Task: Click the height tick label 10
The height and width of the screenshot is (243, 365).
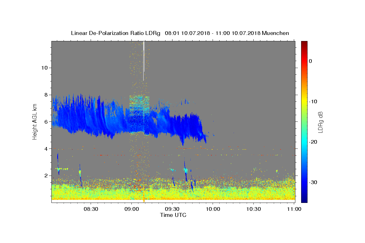Action: [44, 68]
